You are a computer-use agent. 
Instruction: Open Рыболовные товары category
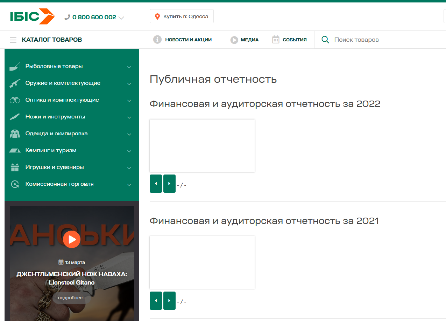(54, 66)
